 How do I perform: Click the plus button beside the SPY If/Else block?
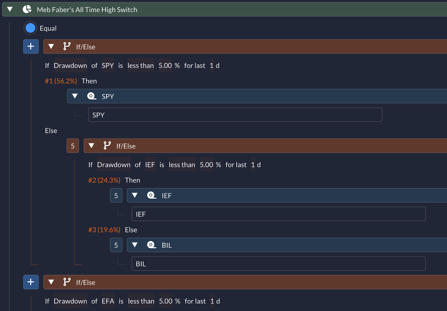coord(31,46)
